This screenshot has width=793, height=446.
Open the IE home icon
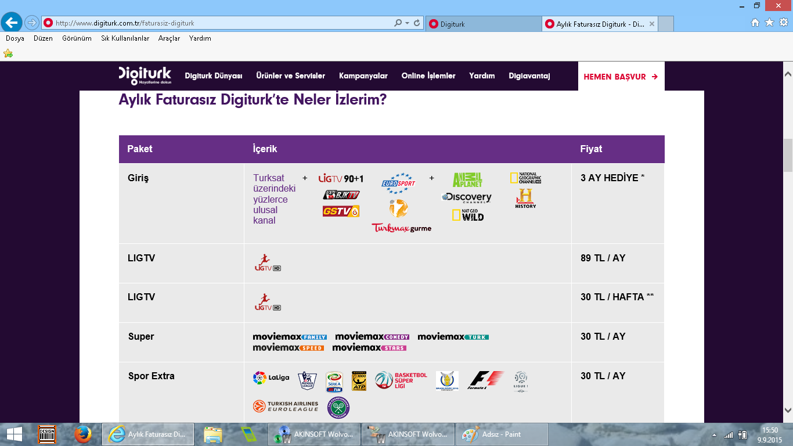click(x=755, y=23)
